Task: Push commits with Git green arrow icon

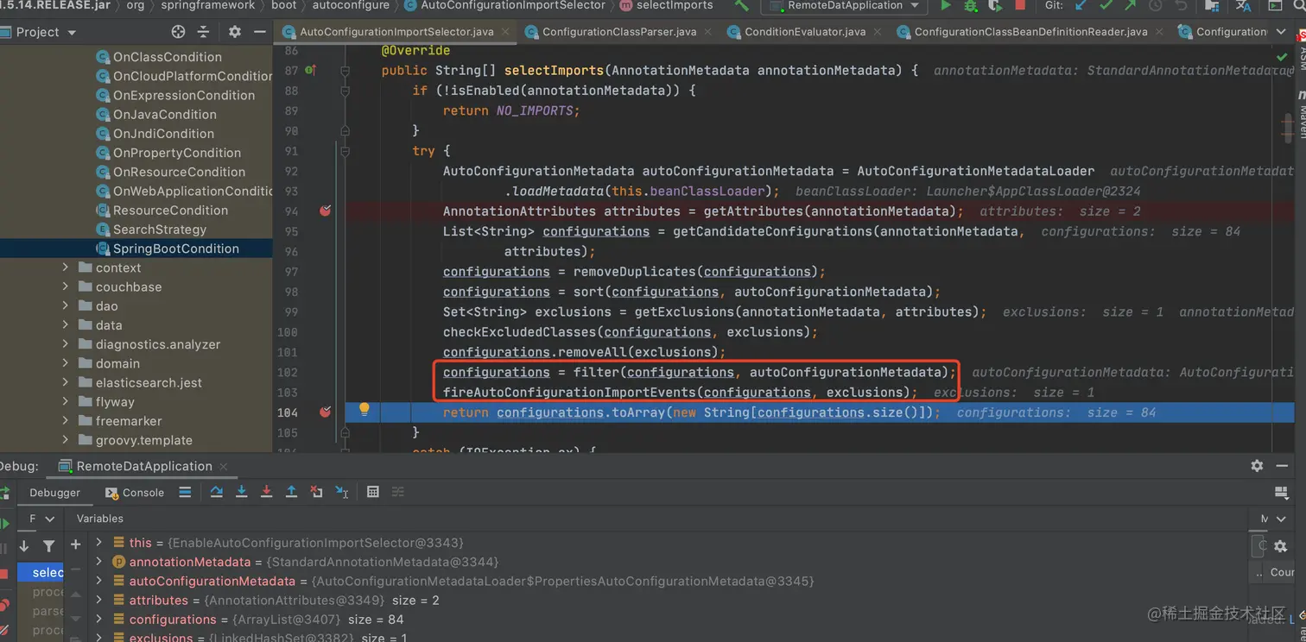Action: (x=1130, y=6)
